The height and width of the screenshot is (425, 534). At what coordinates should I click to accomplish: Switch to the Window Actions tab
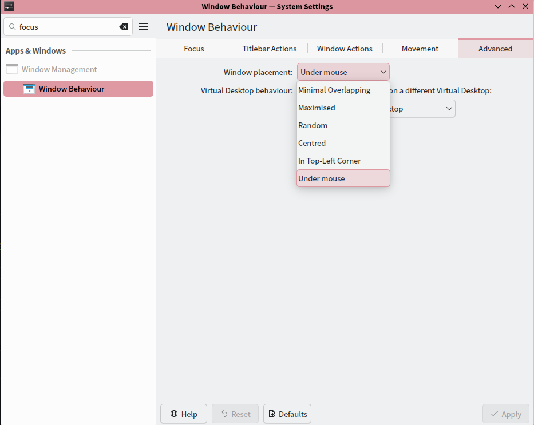[345, 49]
